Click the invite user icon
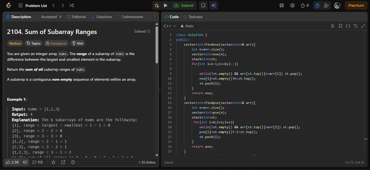 [326, 5]
